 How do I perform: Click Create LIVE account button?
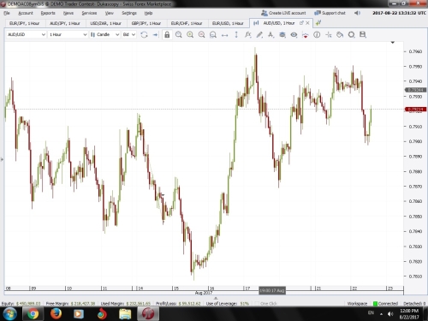point(283,13)
